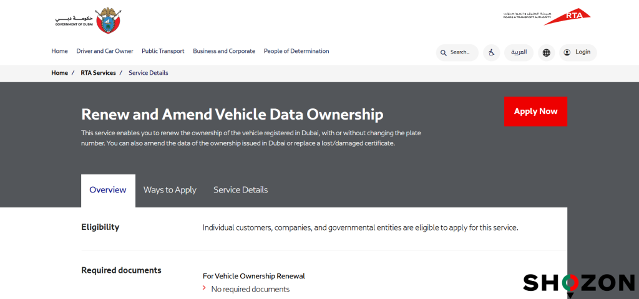The height and width of the screenshot is (299, 639).
Task: Switch to the Ways to Apply tab
Action: tap(170, 190)
